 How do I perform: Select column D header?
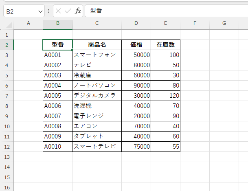(x=136, y=23)
